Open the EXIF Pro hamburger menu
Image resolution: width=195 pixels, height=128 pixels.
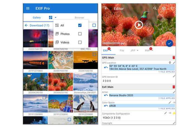point(28,8)
